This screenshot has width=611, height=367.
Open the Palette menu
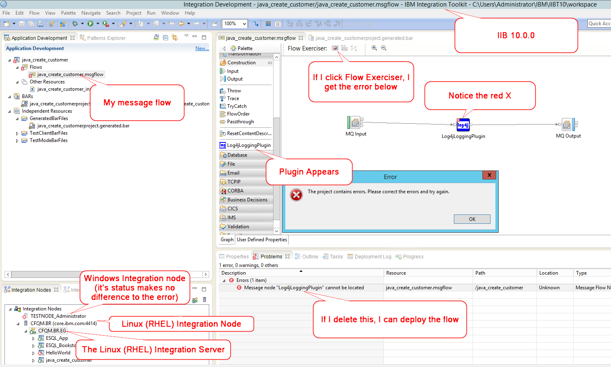point(68,13)
